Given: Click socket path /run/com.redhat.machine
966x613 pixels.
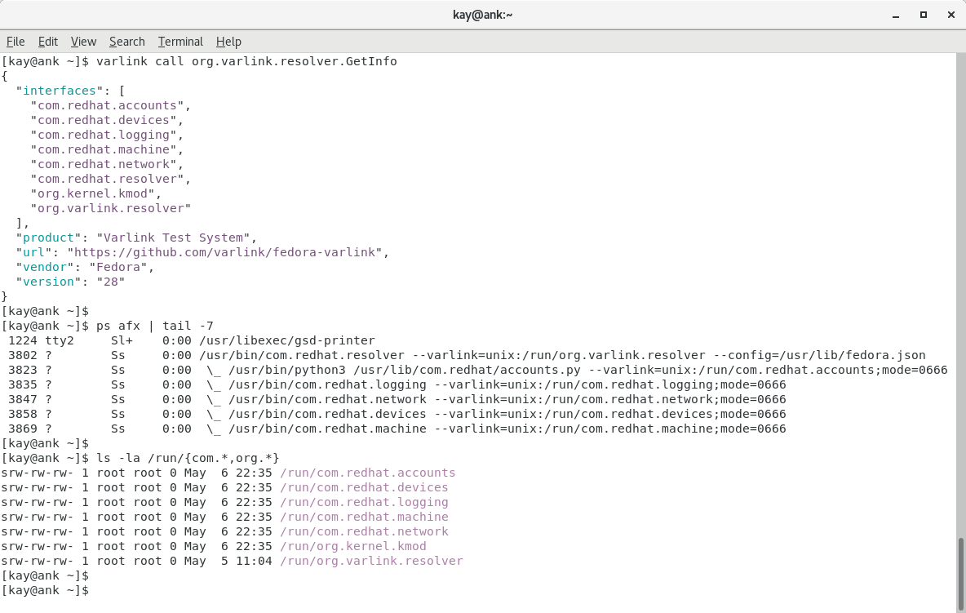Looking at the screenshot, I should click(x=364, y=517).
